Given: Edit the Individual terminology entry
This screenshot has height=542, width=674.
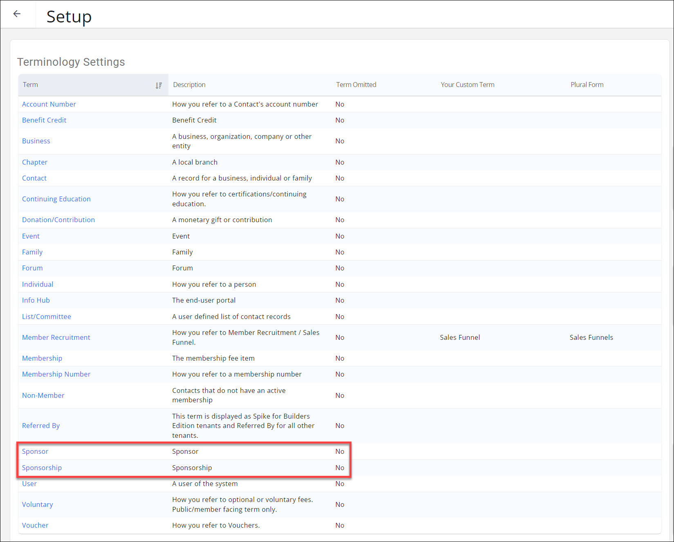Looking at the screenshot, I should [x=38, y=284].
